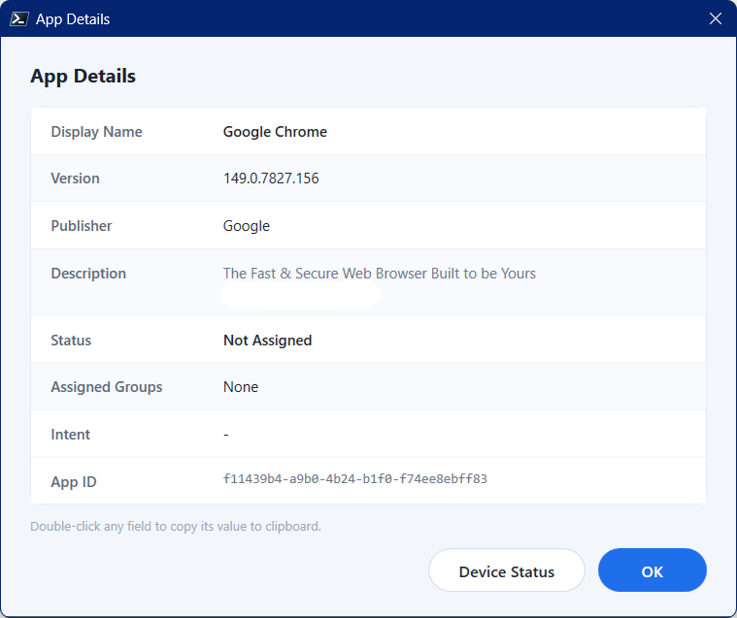Viewport: 737px width, 618px height.
Task: Click the double-click clipboard hint text
Action: pos(176,527)
